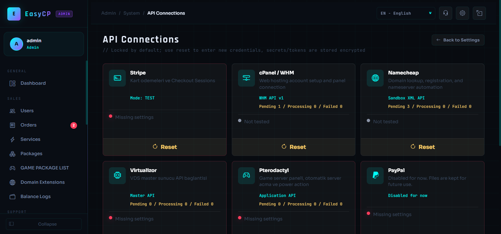Screen dimensions: 501x234
Task: Click Virtualizor 'Missing settings' status
Action: tap(134, 219)
